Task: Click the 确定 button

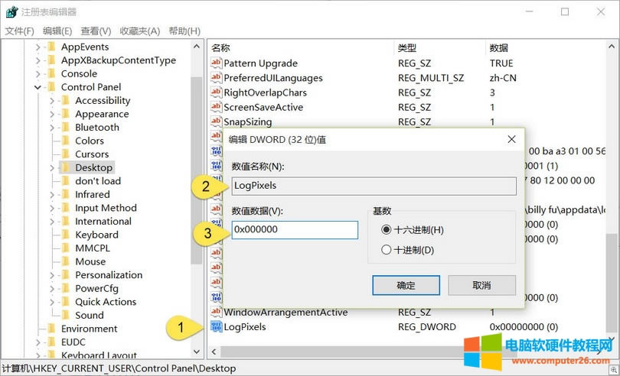Action: tap(406, 285)
